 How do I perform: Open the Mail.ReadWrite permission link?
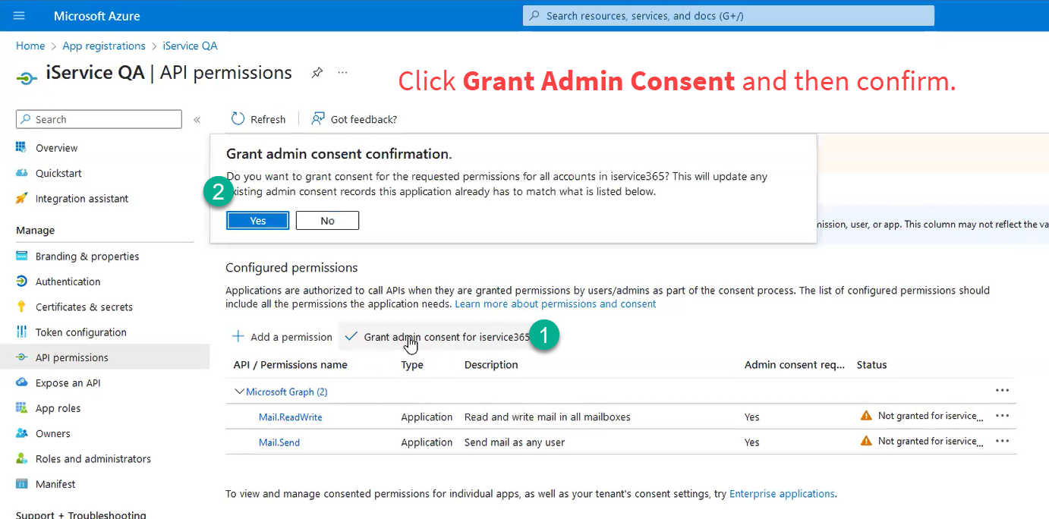tap(291, 417)
